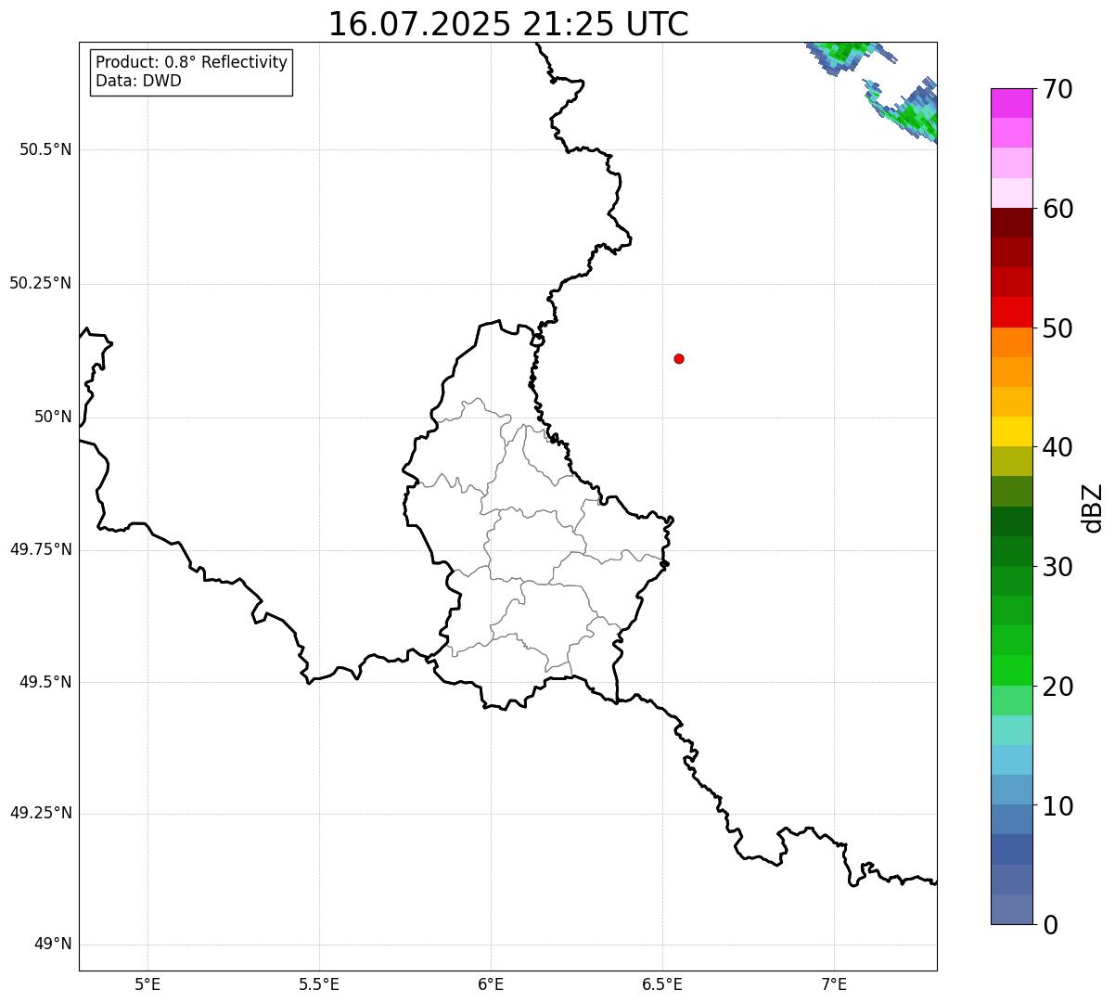
Task: Click the longitude label 7°E
Action: tap(834, 984)
